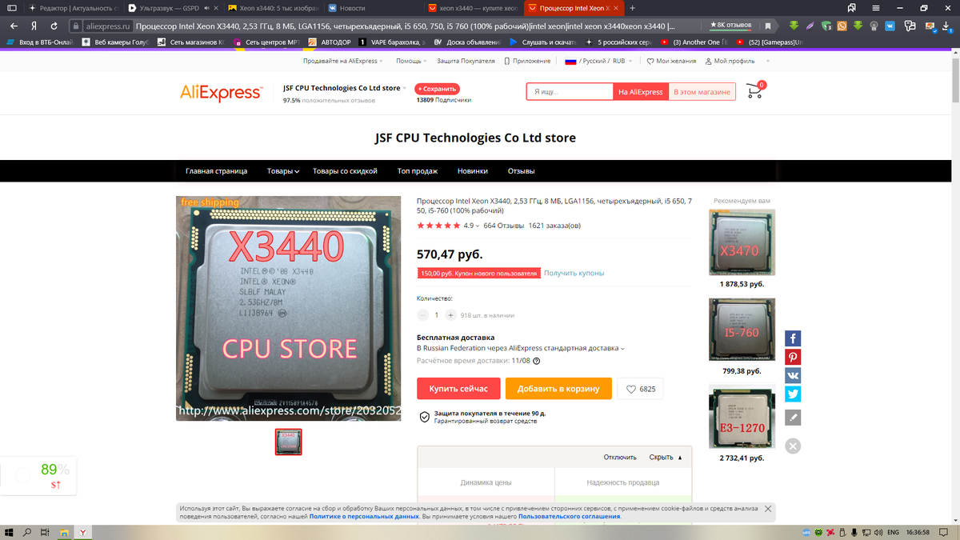The image size is (960, 540).
Task: Add to wishlist with the 6825 heart button
Action: point(640,389)
